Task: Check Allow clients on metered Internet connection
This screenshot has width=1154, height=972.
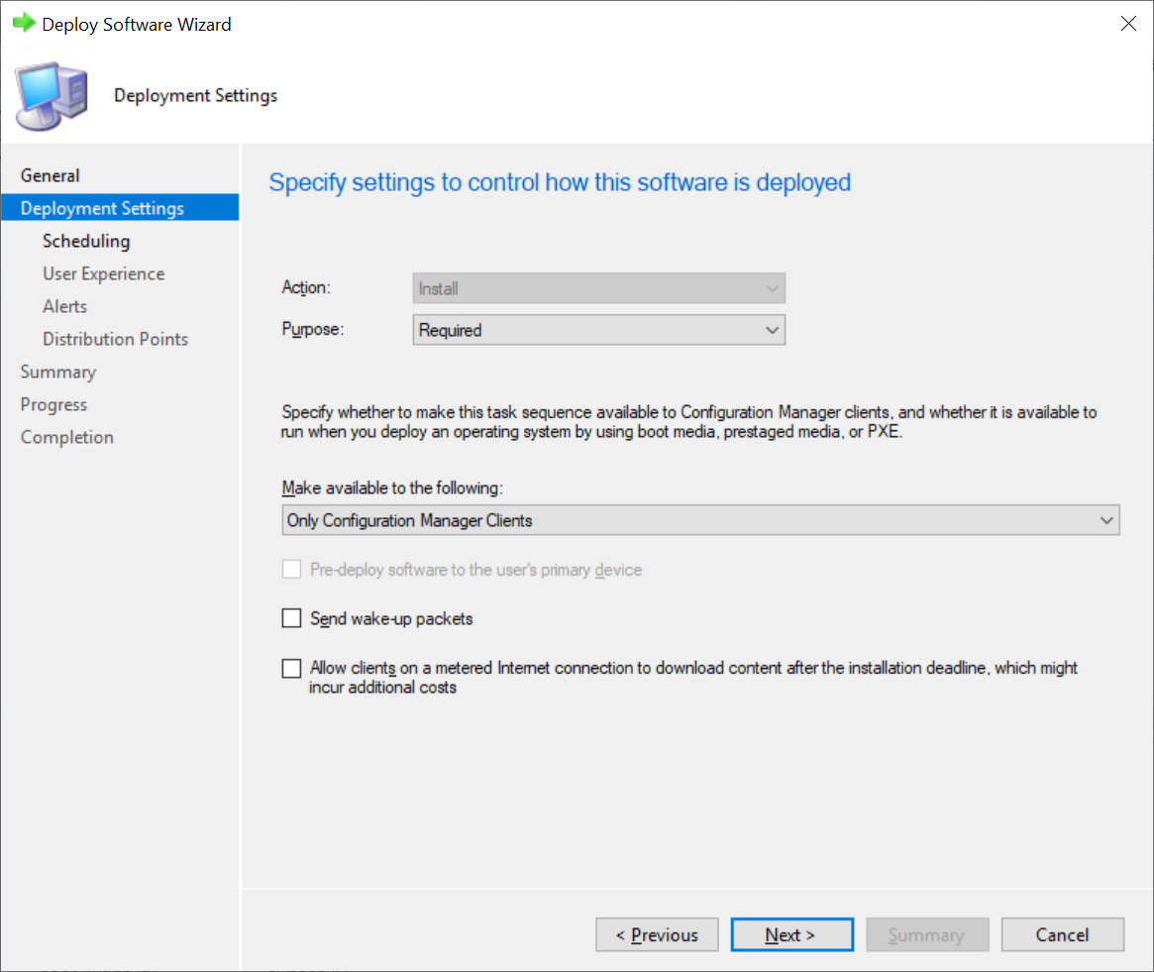Action: tap(291, 669)
